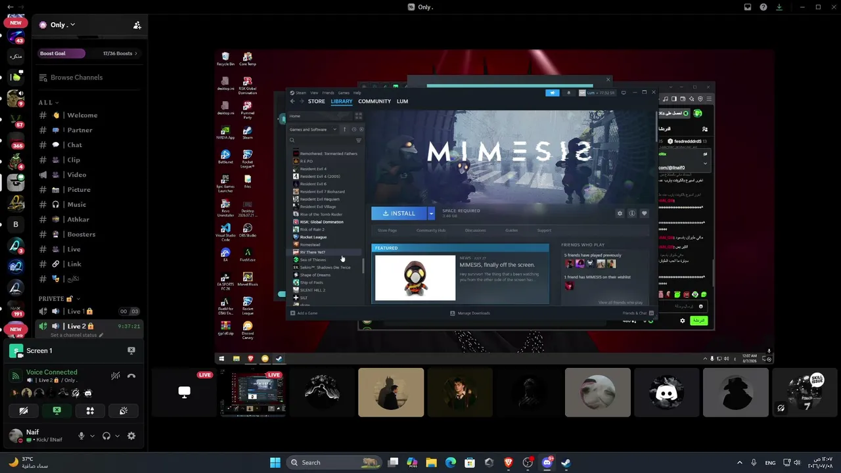Open File Explorer from the taskbar
Viewport: 841px width, 473px height.
tap(432, 462)
